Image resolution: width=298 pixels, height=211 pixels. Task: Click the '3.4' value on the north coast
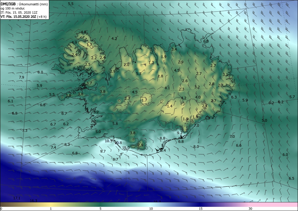click(x=174, y=49)
